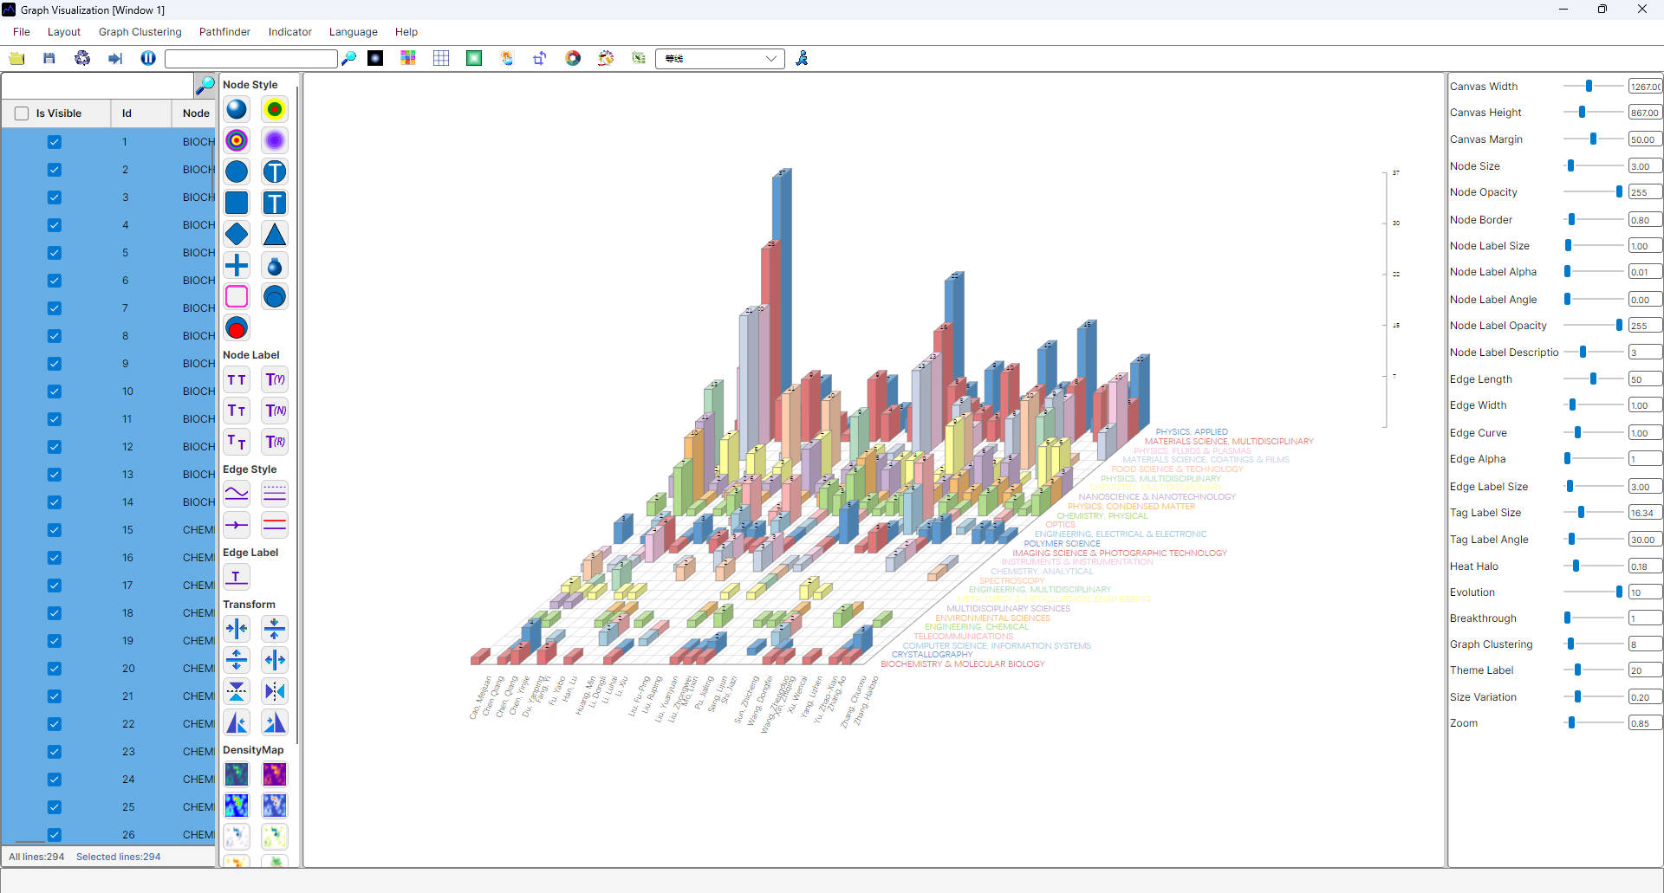This screenshot has height=893, width=1664.
Task: Open the font dropdown in the toolbar
Action: pos(770,58)
